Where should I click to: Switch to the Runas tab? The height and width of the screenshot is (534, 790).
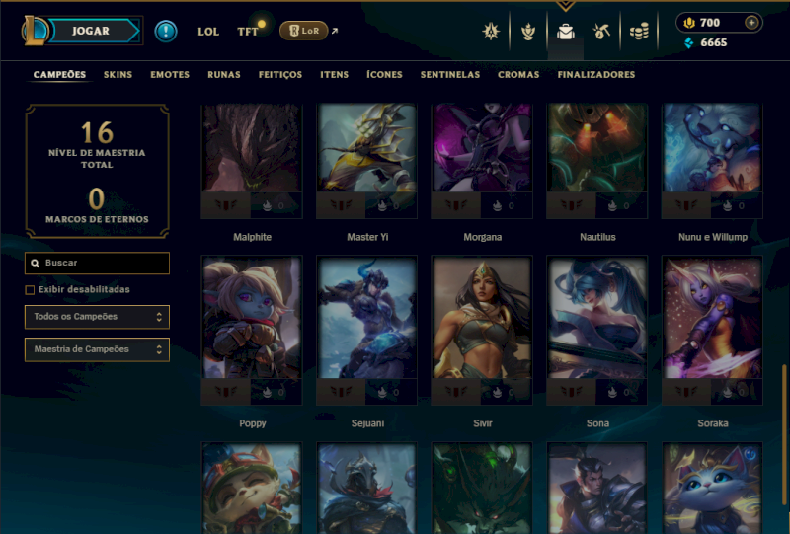coord(224,75)
